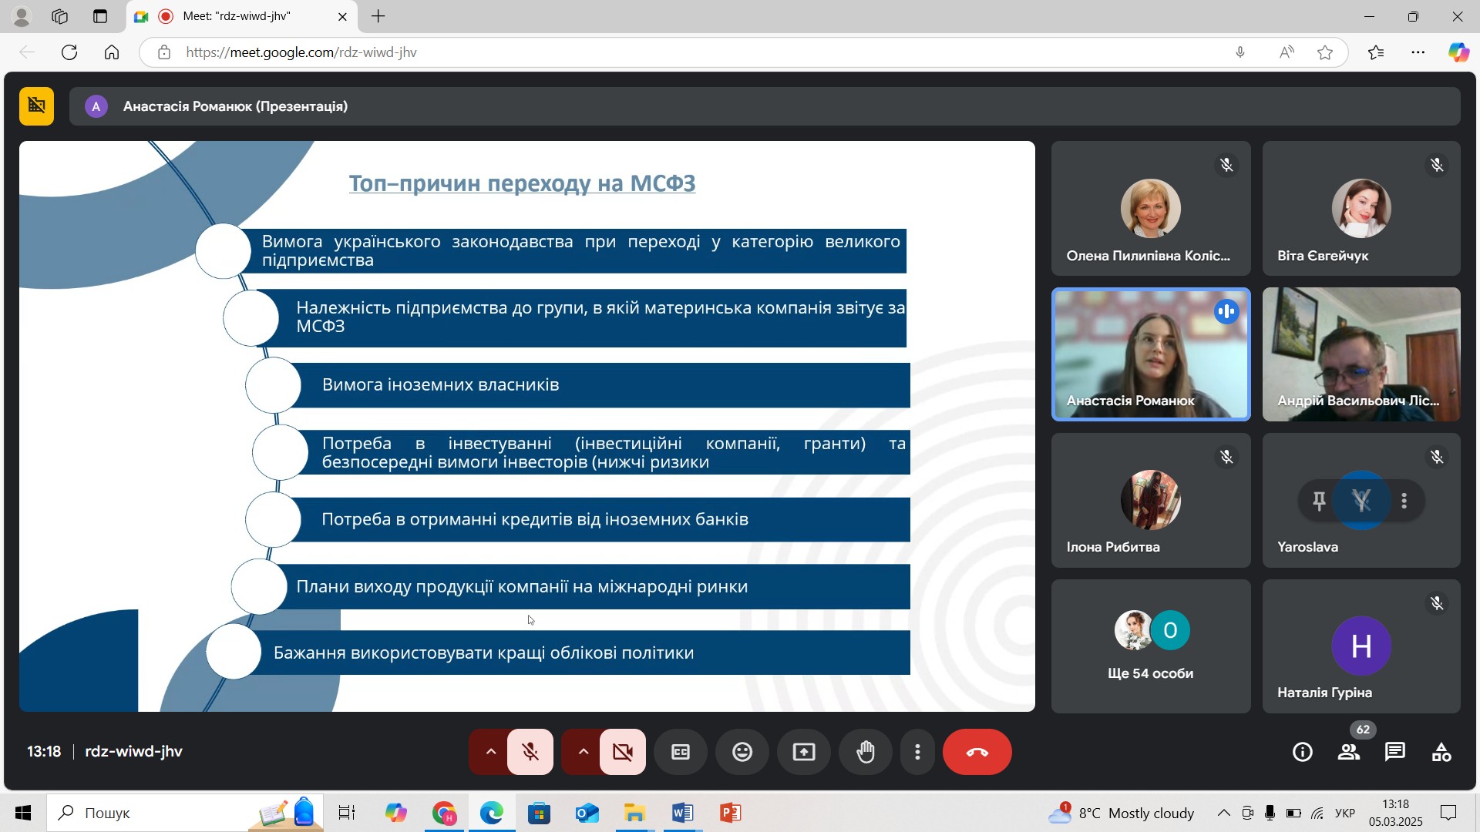Turn on the camera in Meet

point(623,752)
